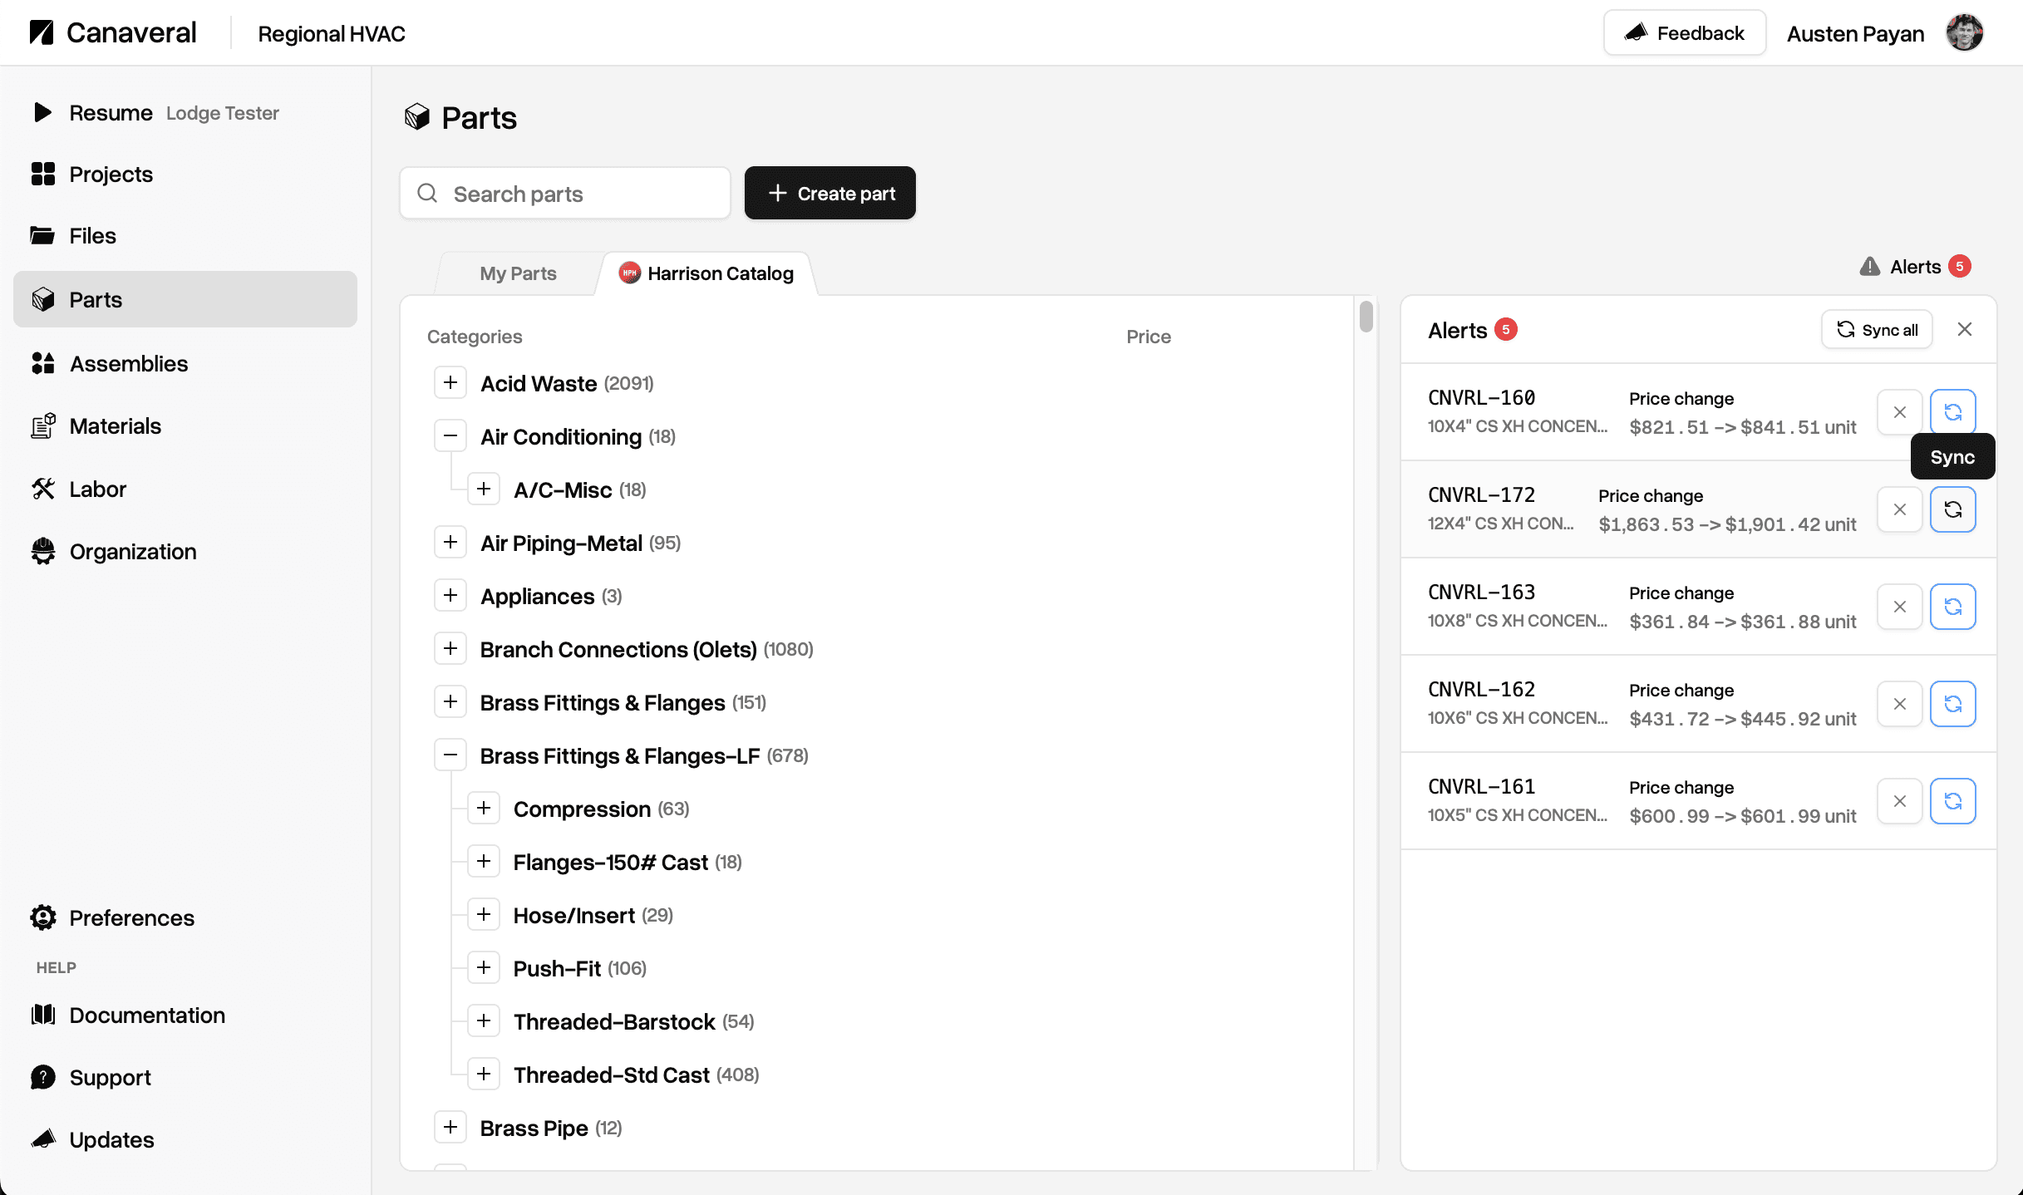Select the Harrison Catalog tab
This screenshot has height=1195, width=2023.
pyautogui.click(x=706, y=273)
